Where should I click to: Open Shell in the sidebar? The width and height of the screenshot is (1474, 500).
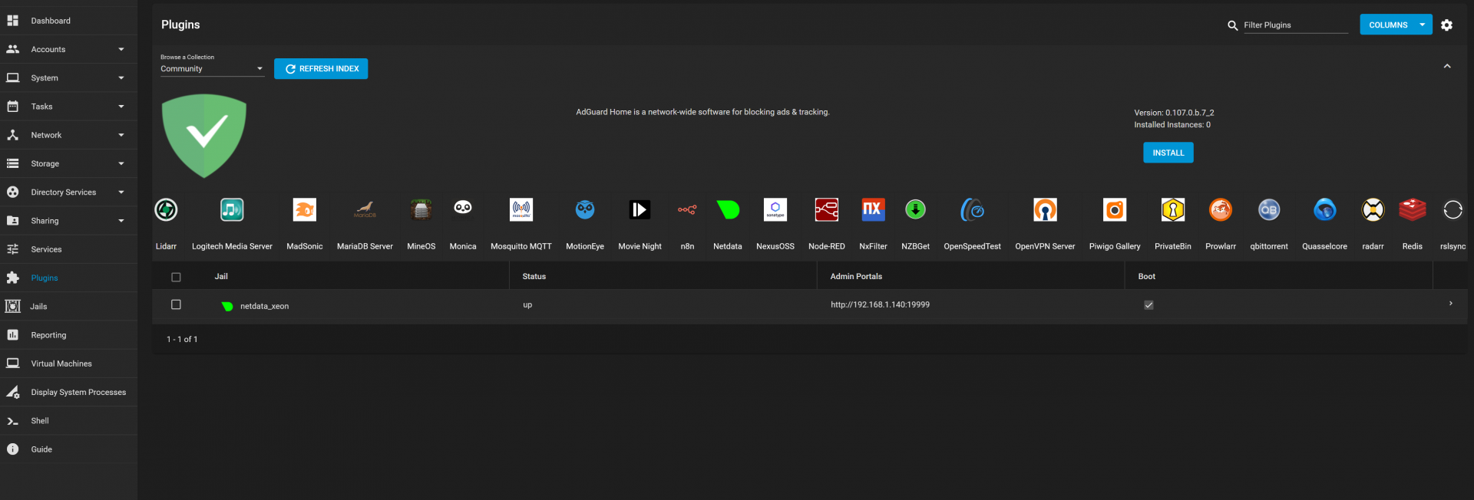(68, 421)
